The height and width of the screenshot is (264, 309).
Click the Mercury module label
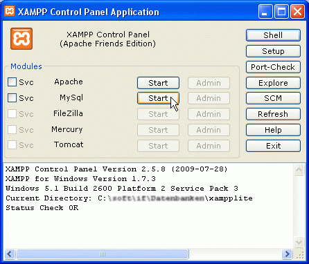(67, 129)
